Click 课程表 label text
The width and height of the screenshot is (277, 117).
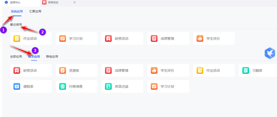[x=28, y=87]
